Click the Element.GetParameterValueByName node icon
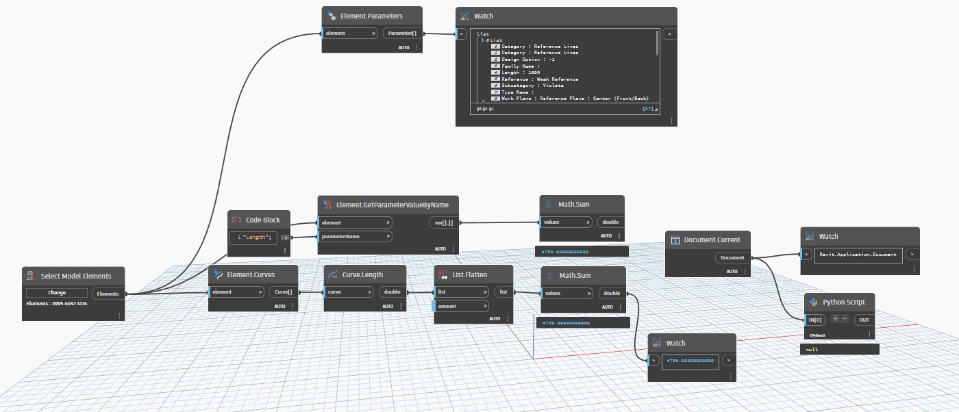The height and width of the screenshot is (412, 959). (x=327, y=205)
